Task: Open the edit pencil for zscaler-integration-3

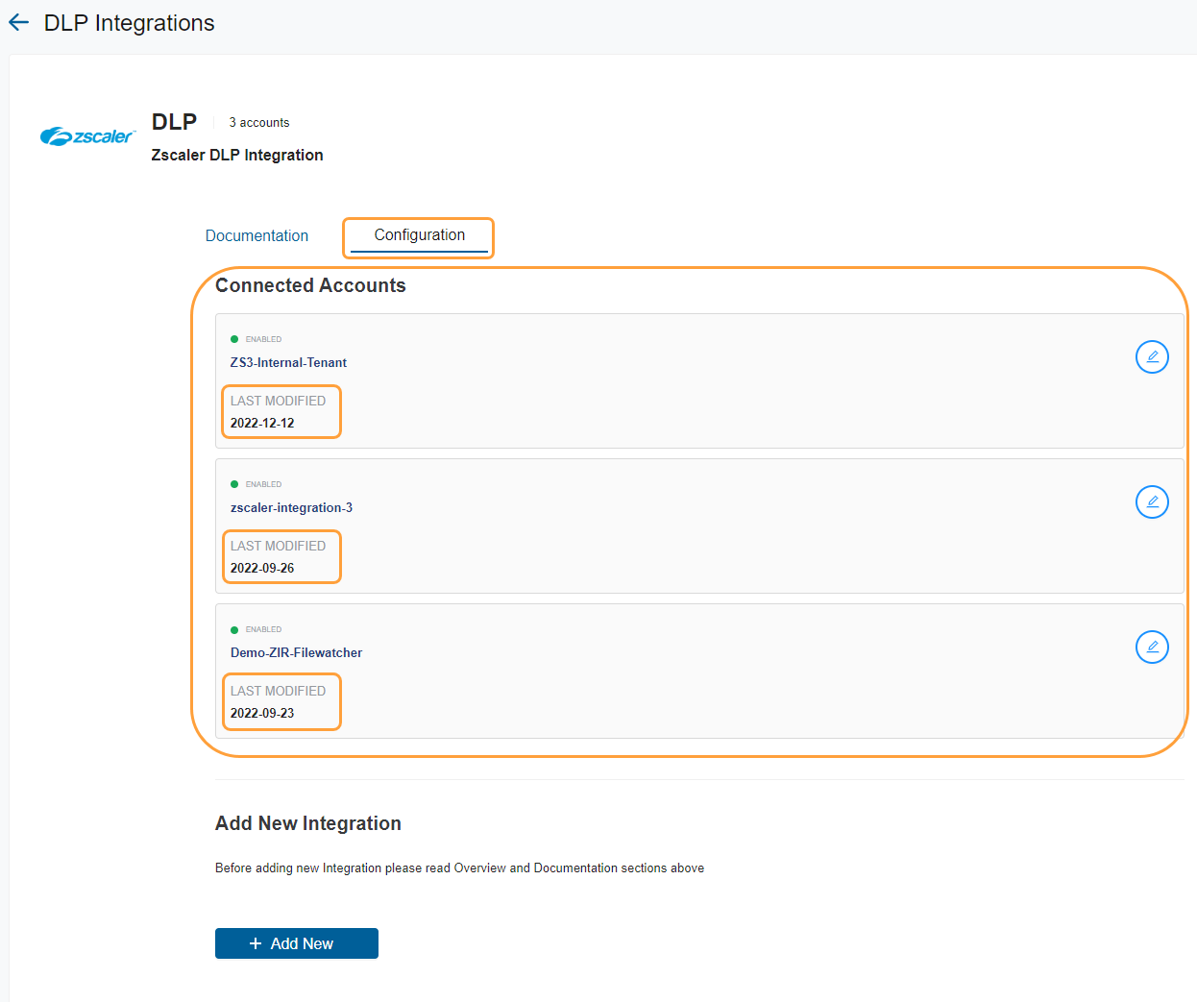Action: tap(1152, 501)
